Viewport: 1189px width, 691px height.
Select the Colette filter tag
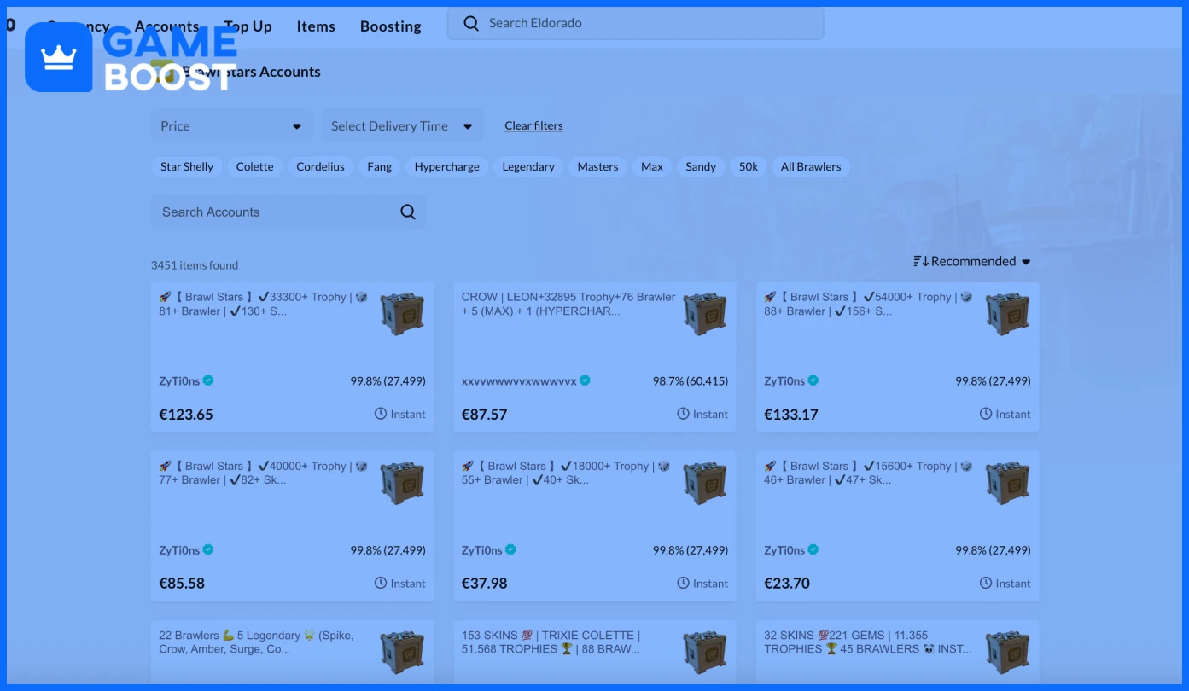tap(255, 166)
